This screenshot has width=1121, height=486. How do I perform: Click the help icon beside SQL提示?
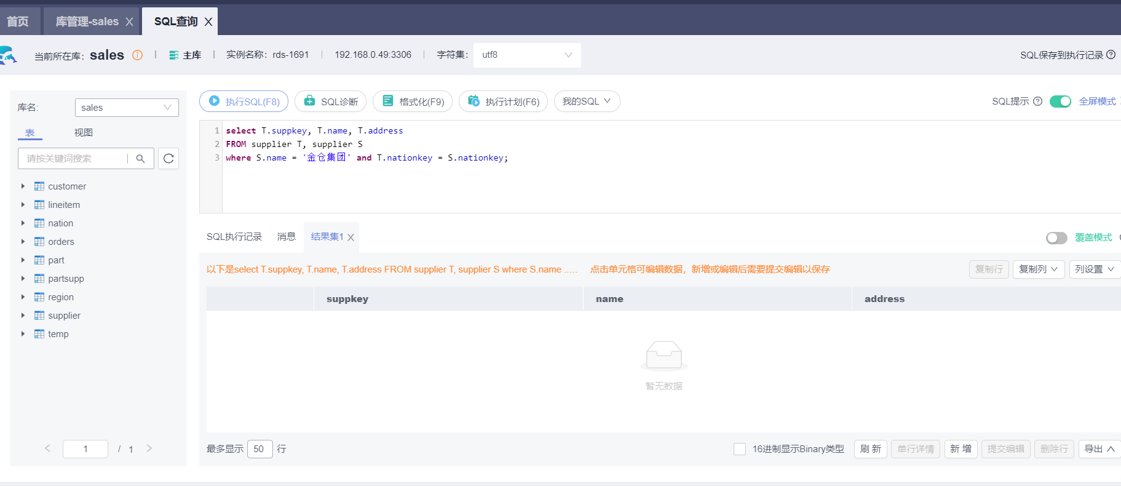[1038, 102]
